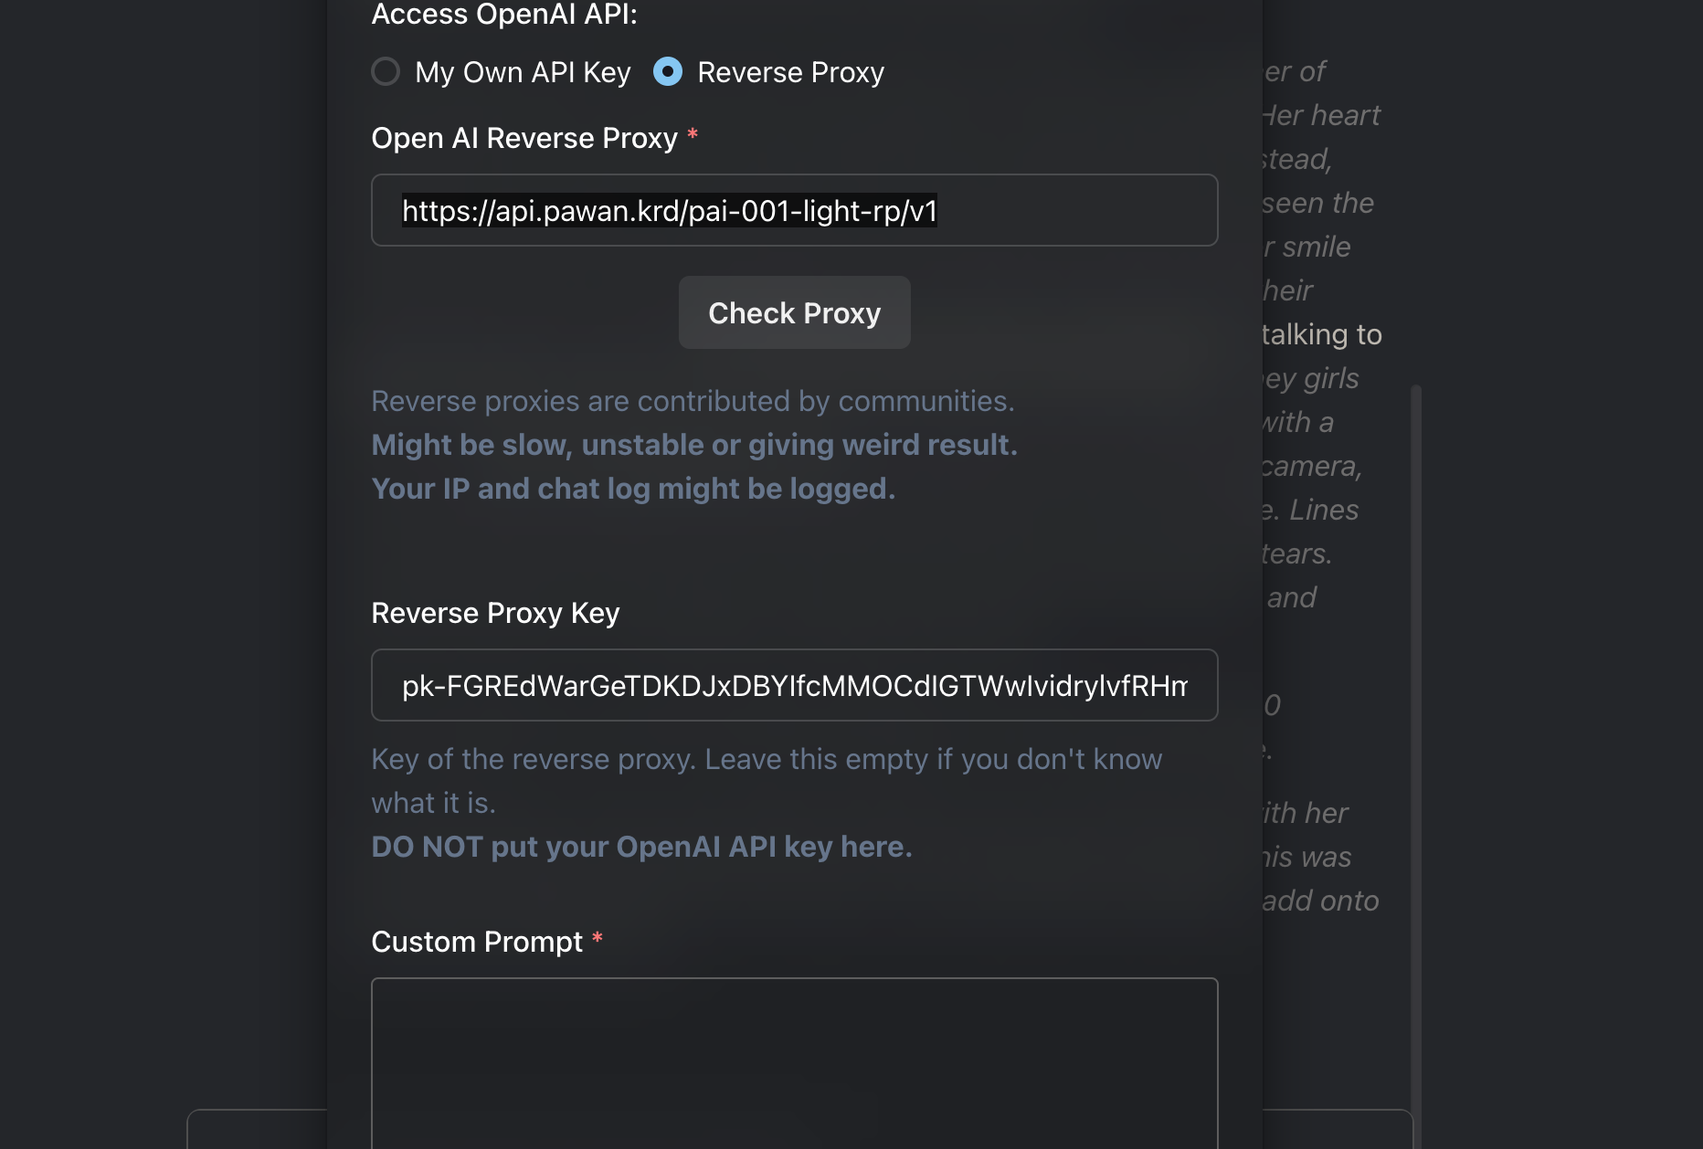Click the "Access OpenAI API:" header label
1703x1149 pixels.
pyautogui.click(x=503, y=15)
